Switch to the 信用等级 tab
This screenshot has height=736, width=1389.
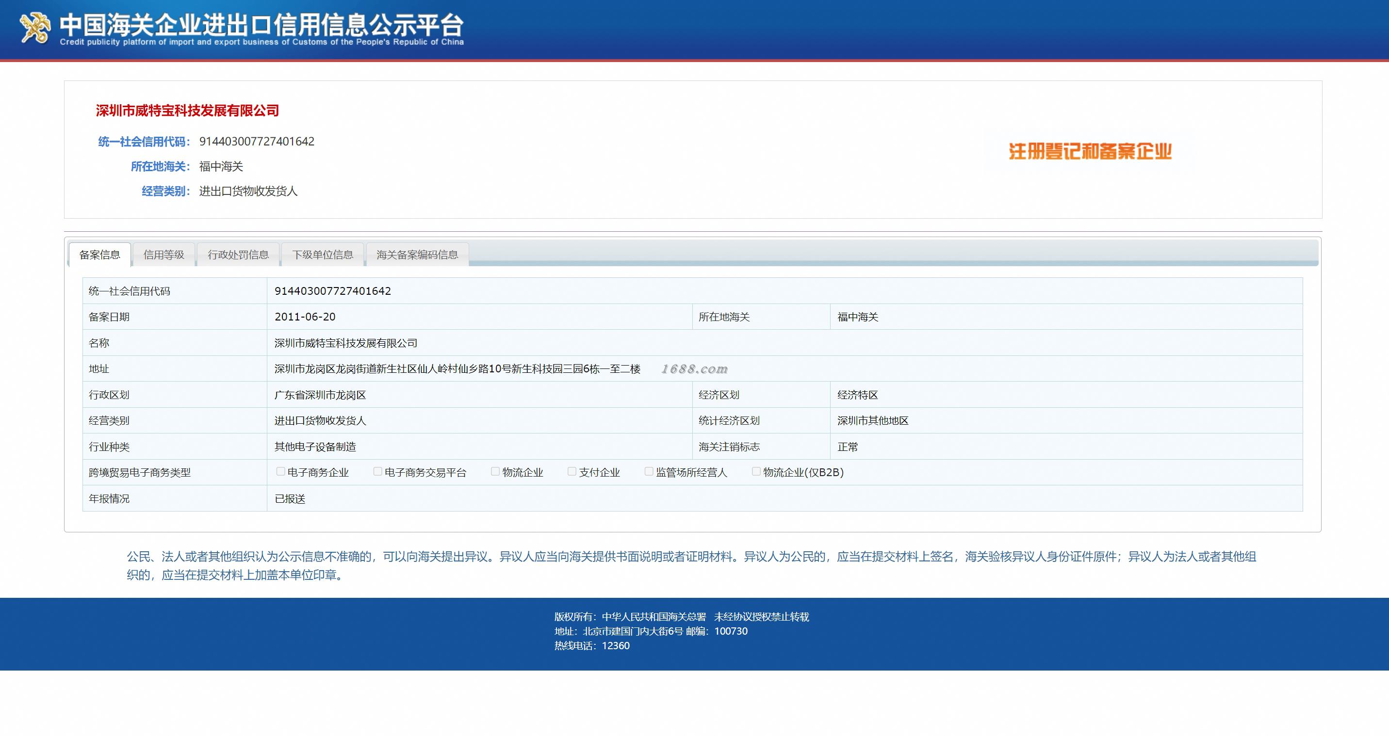164,255
